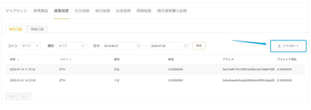The image size is (311, 110).
Task: Open calendar icon of end date
Action: point(186,46)
